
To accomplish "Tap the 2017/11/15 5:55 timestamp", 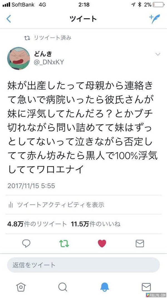I will pyautogui.click(x=31, y=186).
